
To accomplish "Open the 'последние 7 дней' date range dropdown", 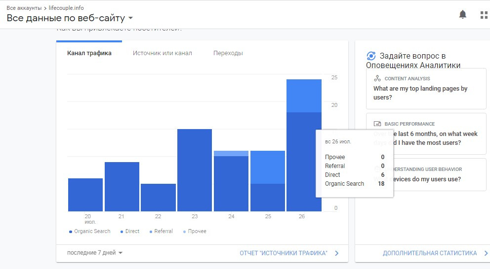I will tap(95, 253).
